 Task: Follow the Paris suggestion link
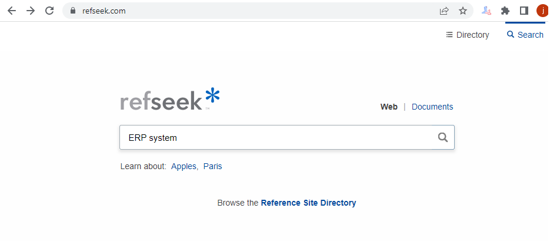[x=212, y=166]
